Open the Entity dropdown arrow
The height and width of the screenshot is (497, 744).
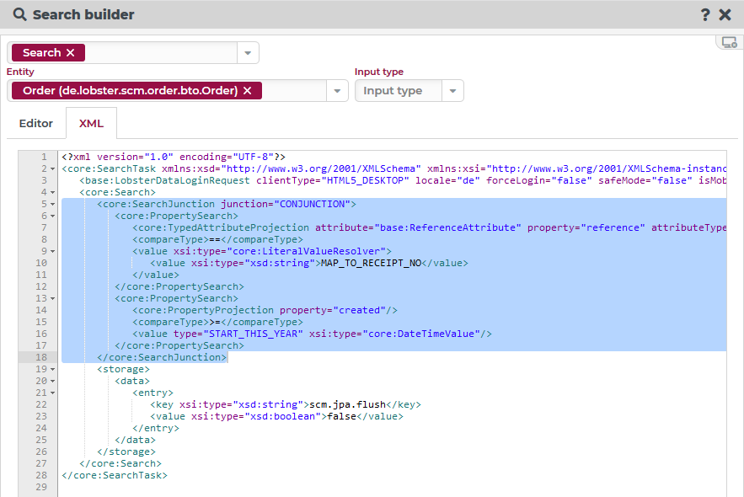337,91
